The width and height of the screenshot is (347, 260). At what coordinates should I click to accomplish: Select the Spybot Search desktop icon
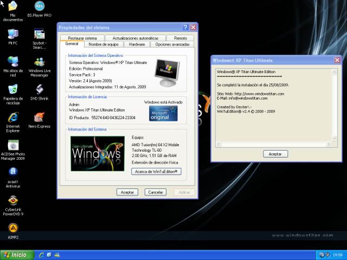point(40,39)
